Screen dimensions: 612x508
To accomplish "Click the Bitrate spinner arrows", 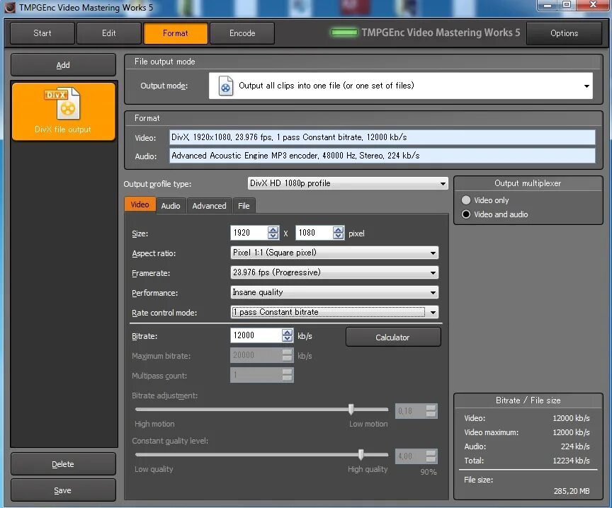I will coord(288,335).
